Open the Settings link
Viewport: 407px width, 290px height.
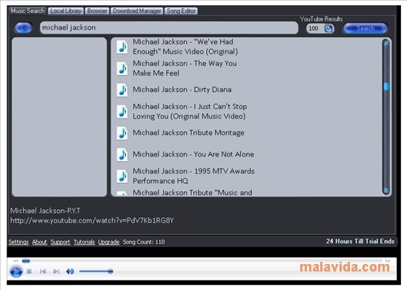click(19, 242)
